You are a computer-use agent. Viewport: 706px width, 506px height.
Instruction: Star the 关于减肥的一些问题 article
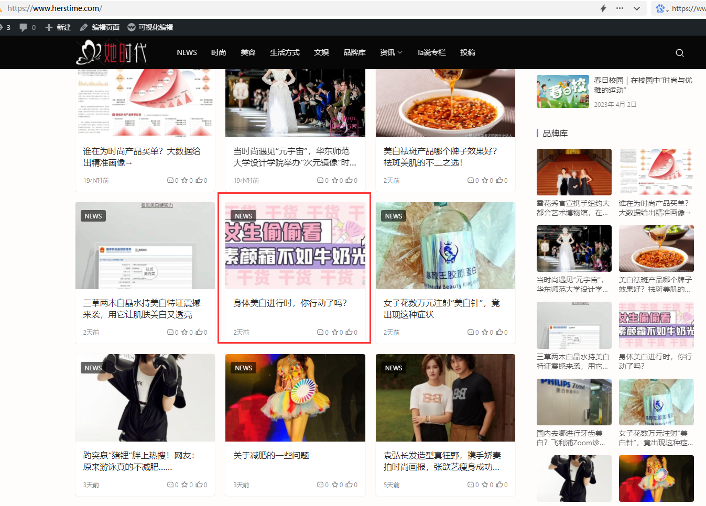pyautogui.click(x=334, y=485)
